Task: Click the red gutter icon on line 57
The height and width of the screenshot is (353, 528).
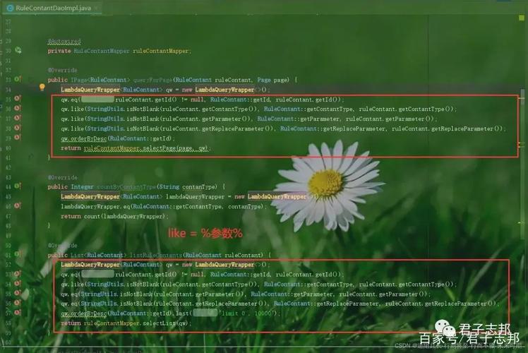Action: (18, 313)
